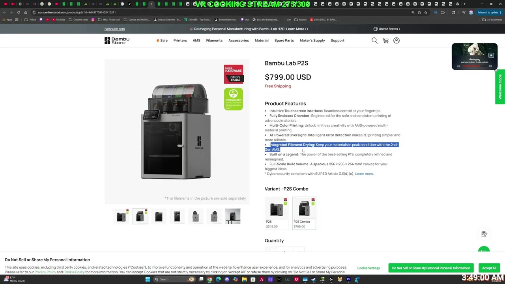The width and height of the screenshot is (505, 284).
Task: Open the Chrome profile avatar
Action: point(471,12)
